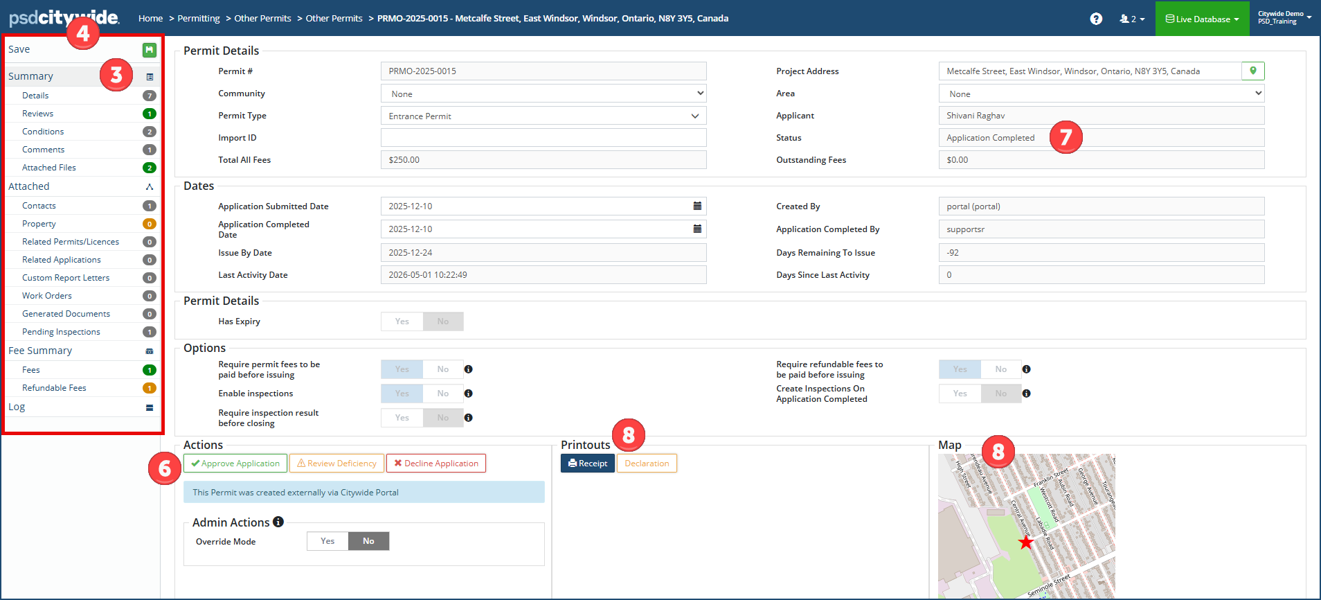This screenshot has width=1321, height=600.
Task: Open the Community dropdown
Action: pyautogui.click(x=543, y=94)
